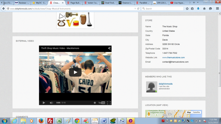Open Excel from the taskbar
Viewport: 221px width, 124px height.
click(59, 121)
